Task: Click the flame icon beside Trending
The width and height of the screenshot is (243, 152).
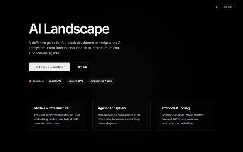Action: pos(30,81)
